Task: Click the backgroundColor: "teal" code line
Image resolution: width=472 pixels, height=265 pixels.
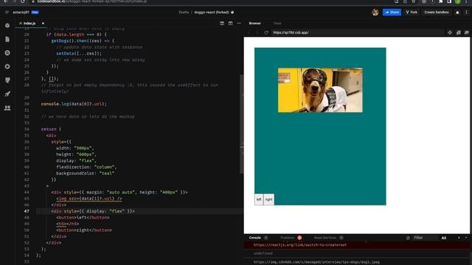Action: coord(85,174)
